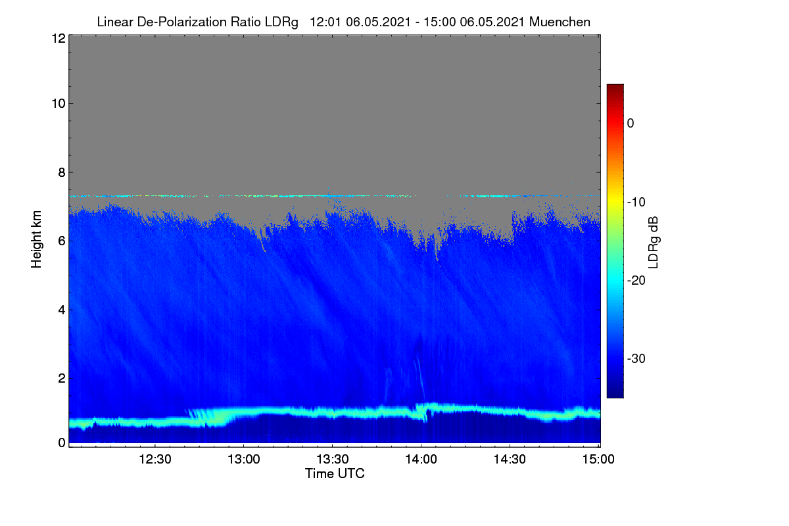Click the "Time UTC" axis label

pyautogui.click(x=335, y=473)
